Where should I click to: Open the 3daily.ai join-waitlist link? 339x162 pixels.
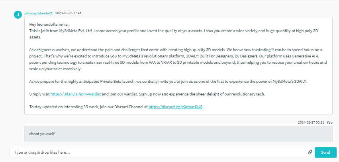click(x=76, y=94)
